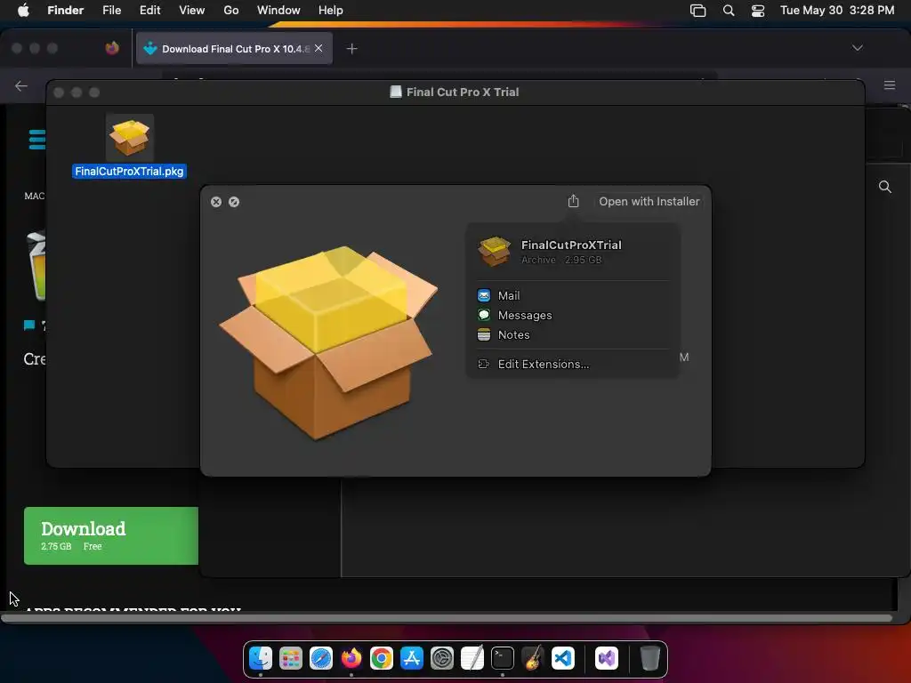Click the Quick Look share icon
This screenshot has width=911, height=683.
pyautogui.click(x=573, y=201)
